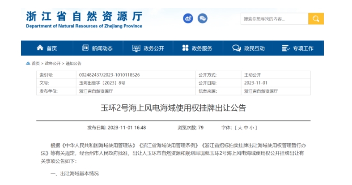
Task: Set font size to 大
Action: click(240, 128)
